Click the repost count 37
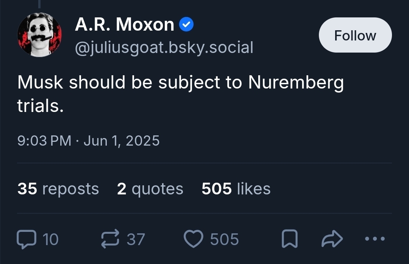Screen dimensions: 409x264 tap(136, 239)
